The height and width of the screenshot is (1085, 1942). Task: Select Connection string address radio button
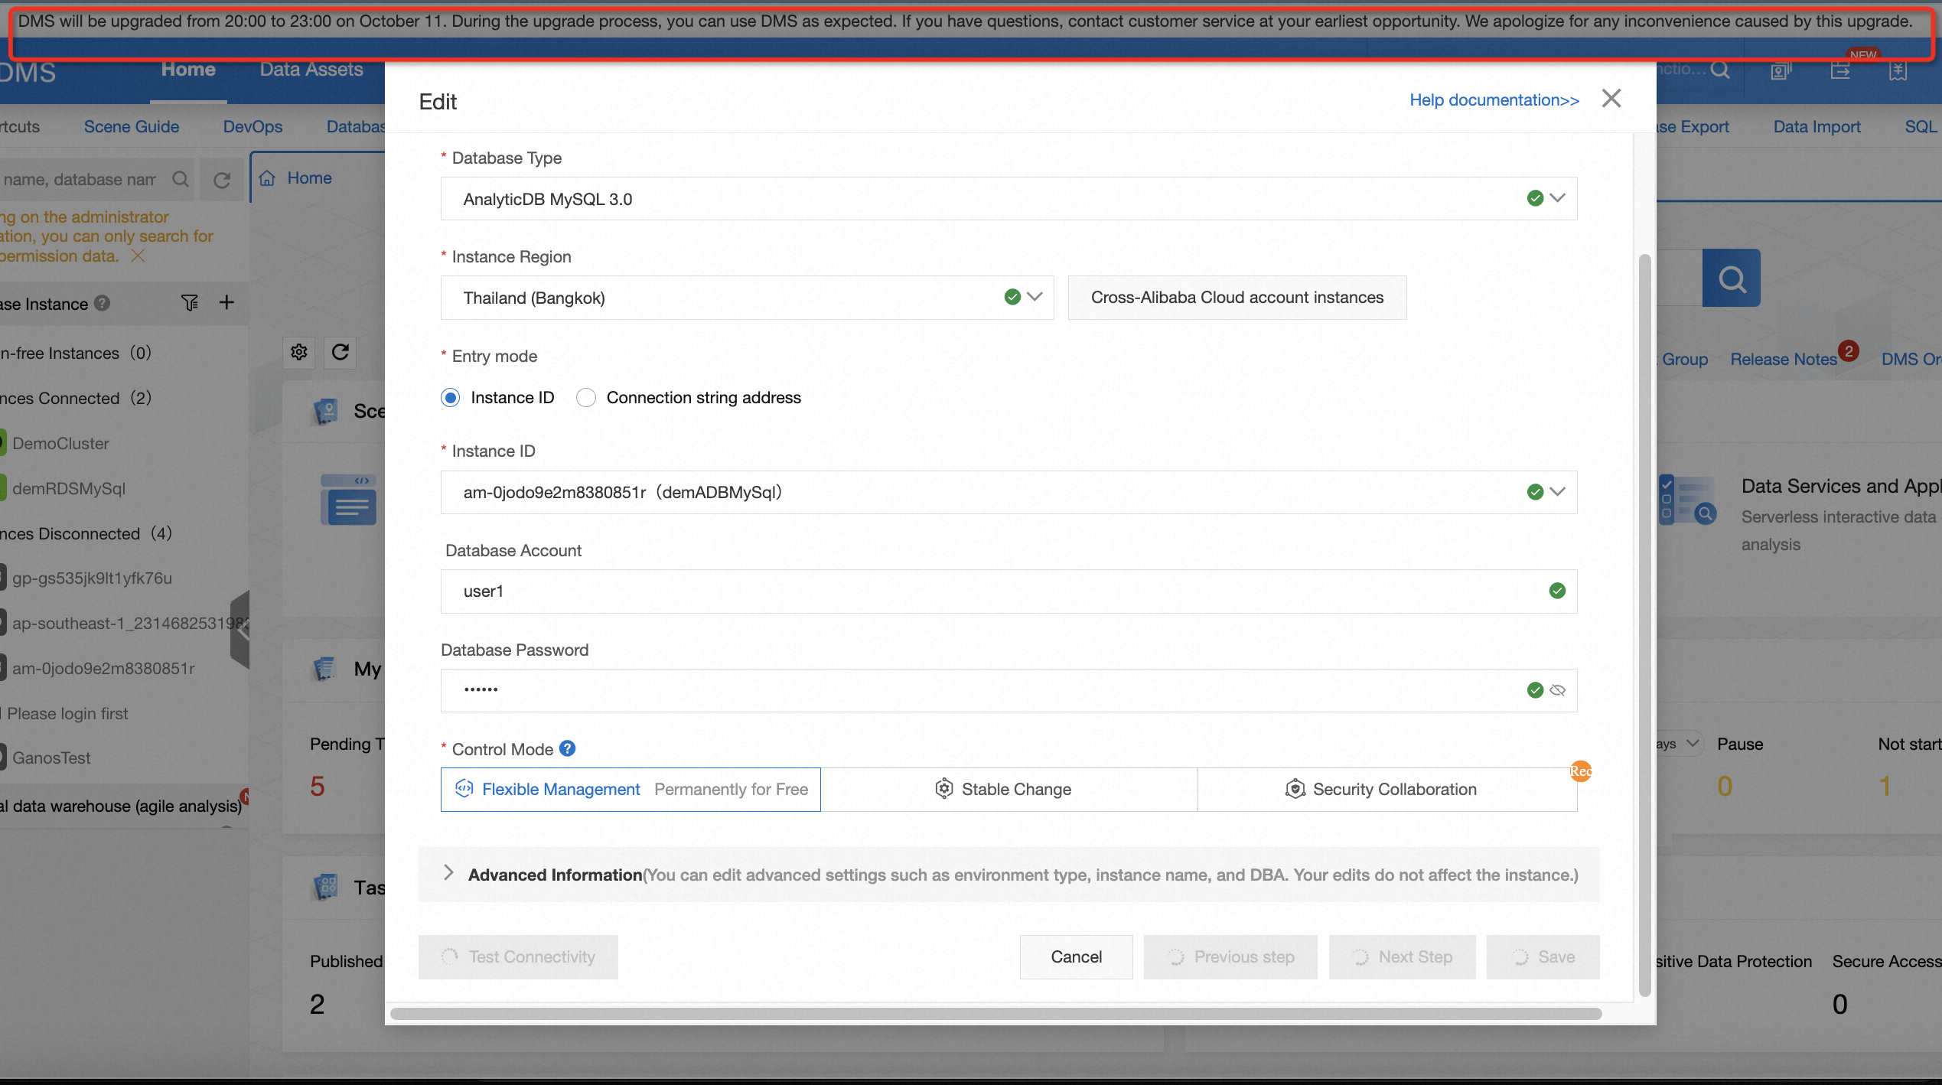pos(586,398)
